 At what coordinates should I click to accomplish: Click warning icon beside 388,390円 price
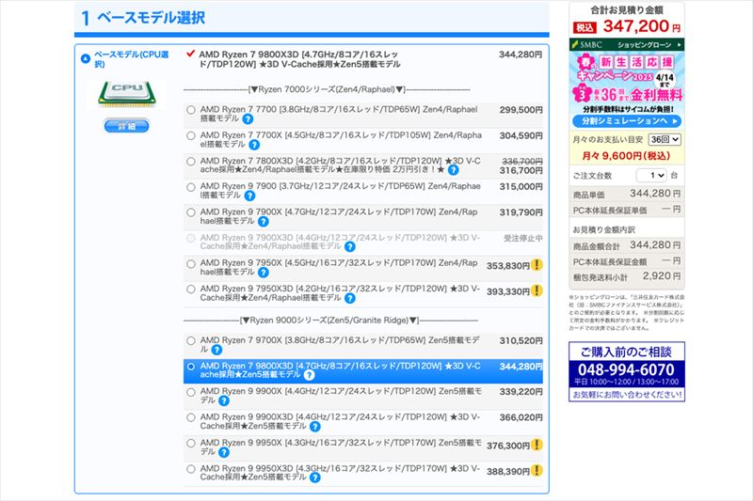point(537,470)
